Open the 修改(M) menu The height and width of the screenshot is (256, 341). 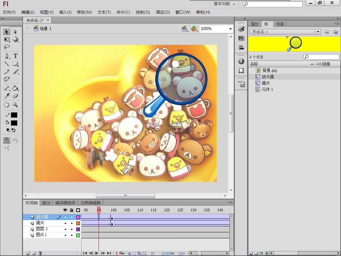click(x=84, y=12)
